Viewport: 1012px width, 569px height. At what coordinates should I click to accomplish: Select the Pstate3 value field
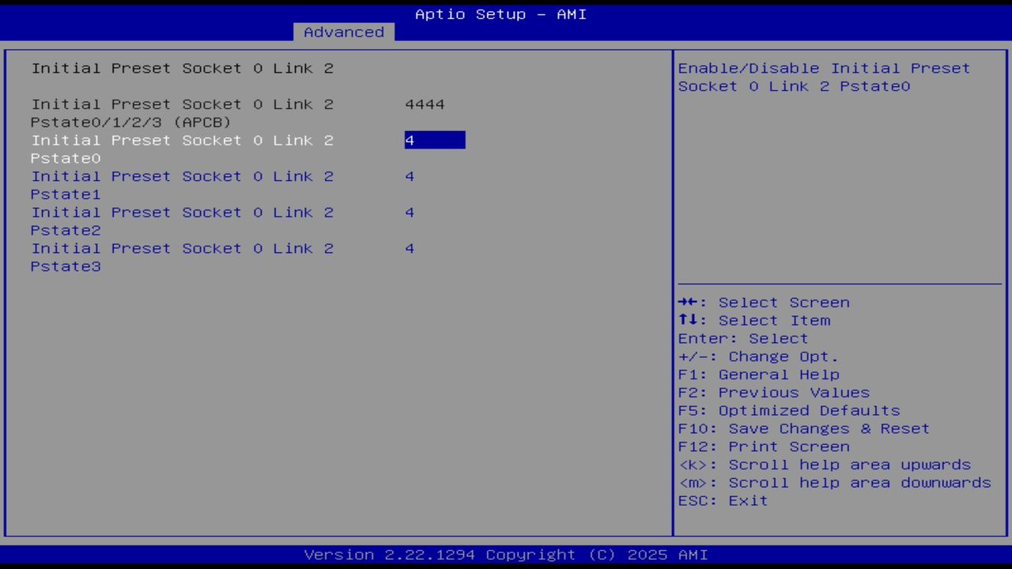410,248
